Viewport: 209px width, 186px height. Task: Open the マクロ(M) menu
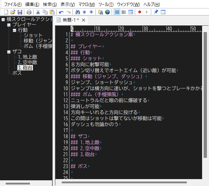[x=87, y=4]
